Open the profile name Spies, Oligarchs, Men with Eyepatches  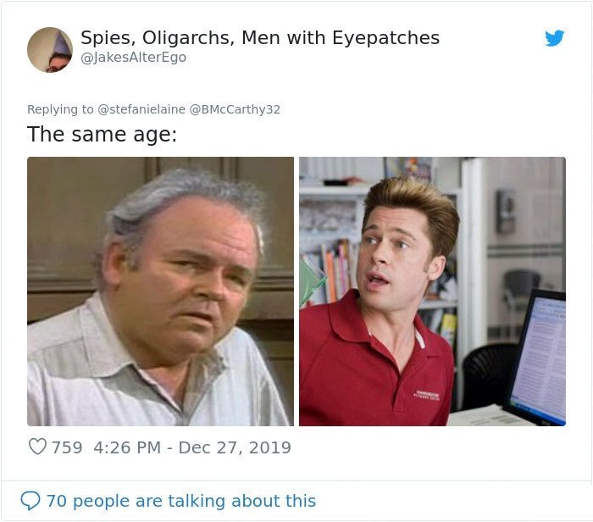point(260,38)
